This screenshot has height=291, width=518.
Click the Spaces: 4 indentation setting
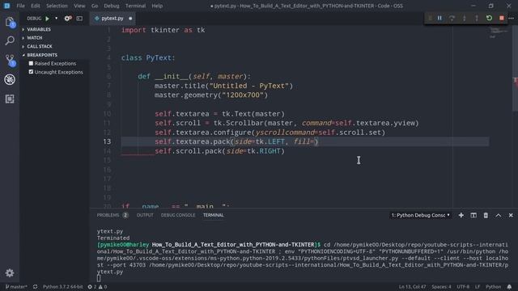pos(441,287)
